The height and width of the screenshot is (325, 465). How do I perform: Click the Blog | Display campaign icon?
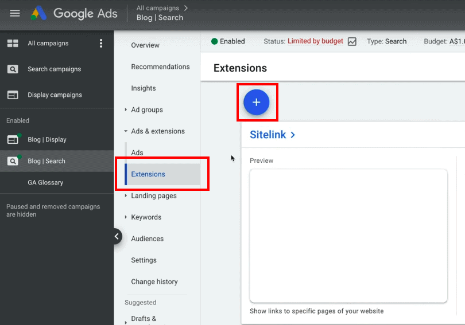[14, 139]
